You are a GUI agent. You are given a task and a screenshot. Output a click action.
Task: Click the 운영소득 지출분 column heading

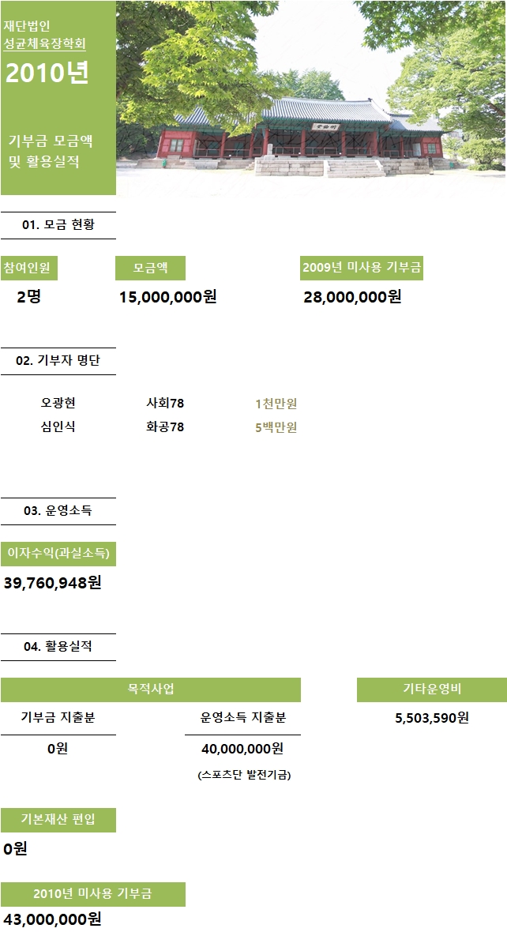point(243,717)
